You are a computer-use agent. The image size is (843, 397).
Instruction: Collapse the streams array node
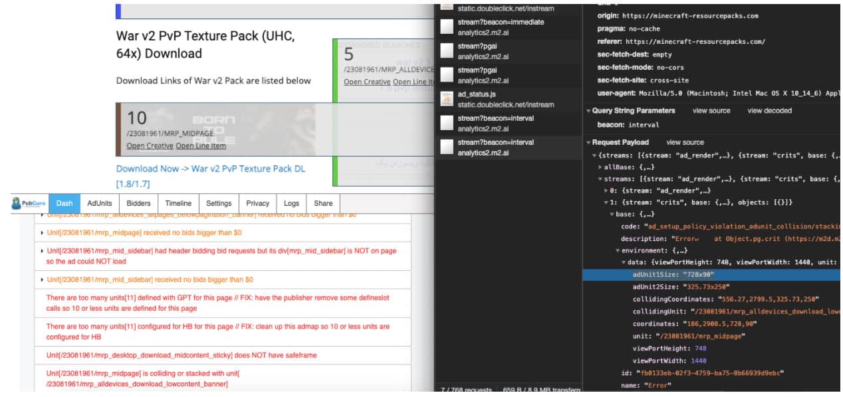(600, 179)
